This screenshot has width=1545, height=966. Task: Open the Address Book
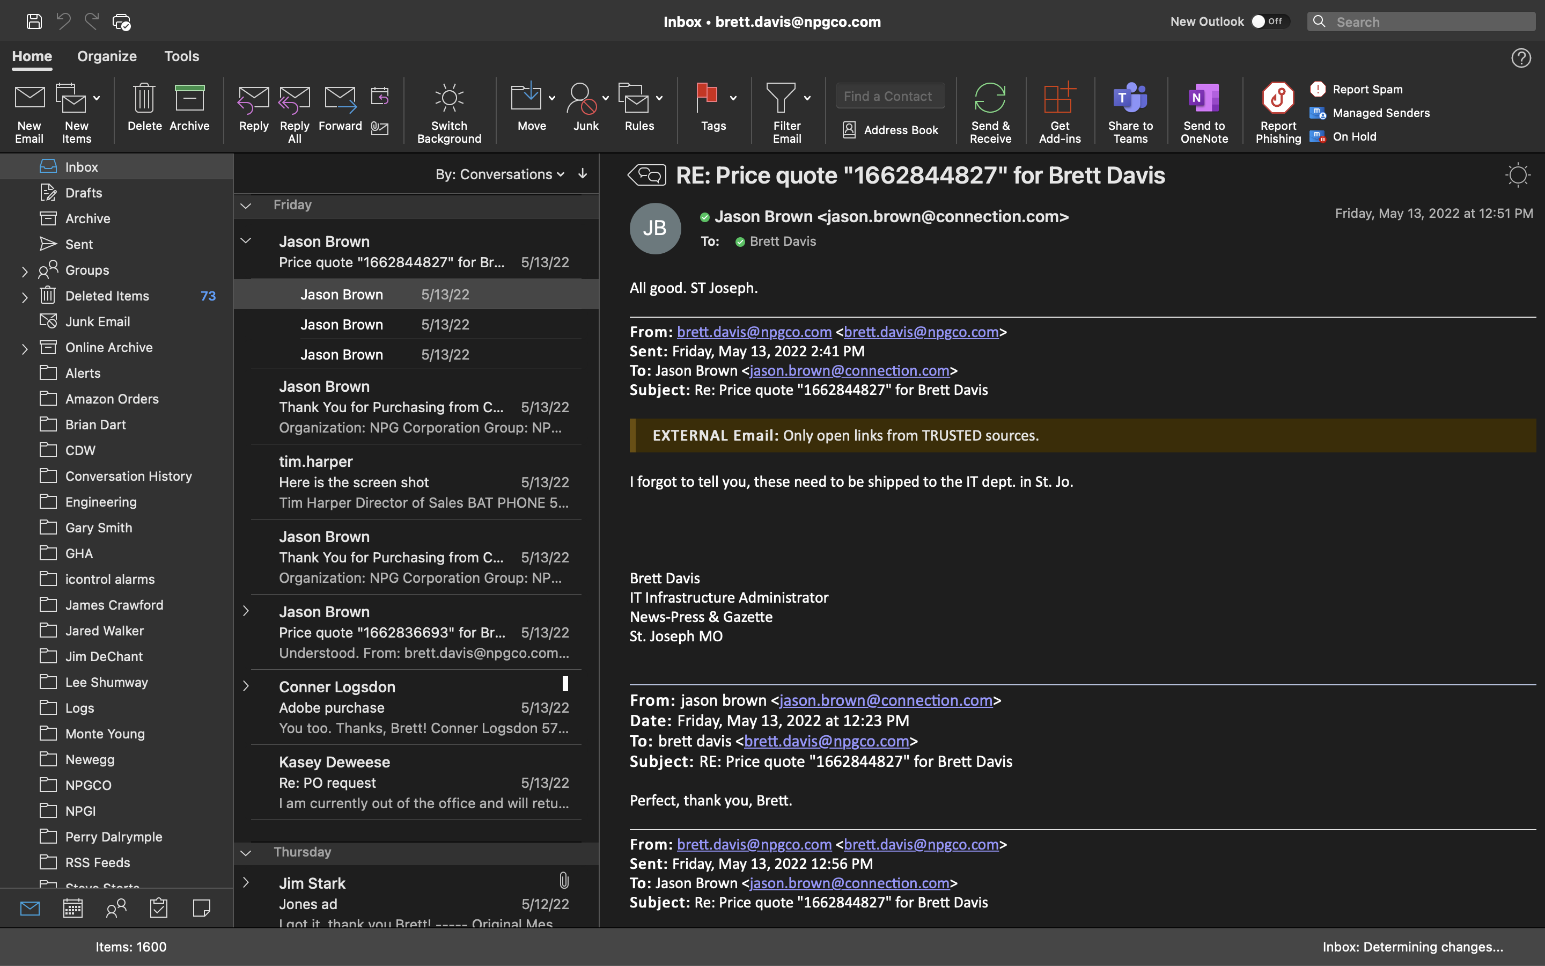coord(890,130)
